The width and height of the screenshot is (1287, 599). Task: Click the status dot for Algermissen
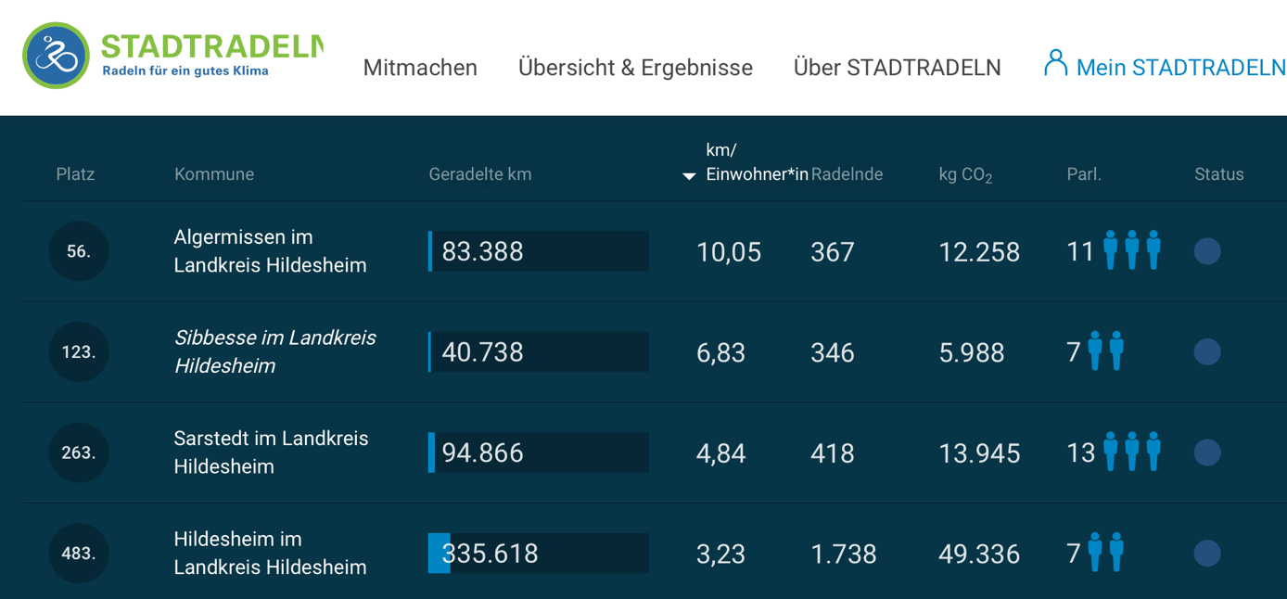(x=1206, y=251)
